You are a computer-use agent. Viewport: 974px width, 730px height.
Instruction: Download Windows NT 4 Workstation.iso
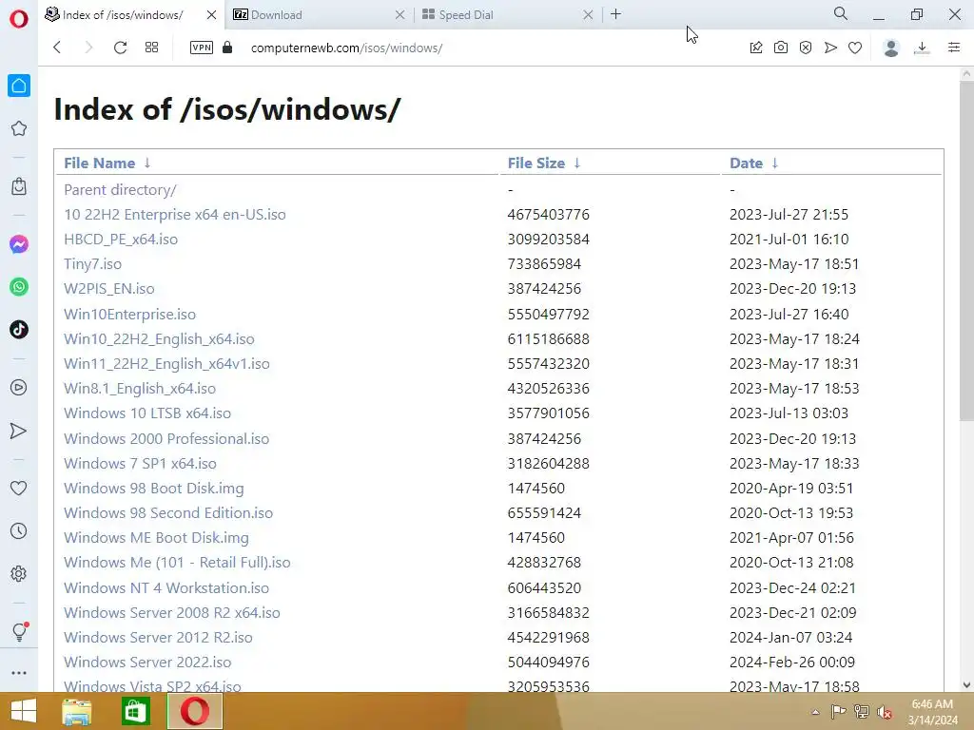coord(166,588)
